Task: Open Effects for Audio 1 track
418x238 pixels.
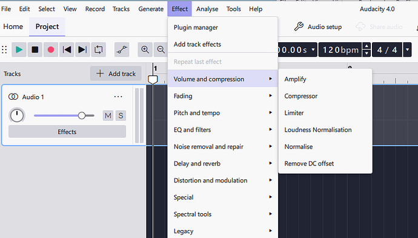Action: point(67,132)
